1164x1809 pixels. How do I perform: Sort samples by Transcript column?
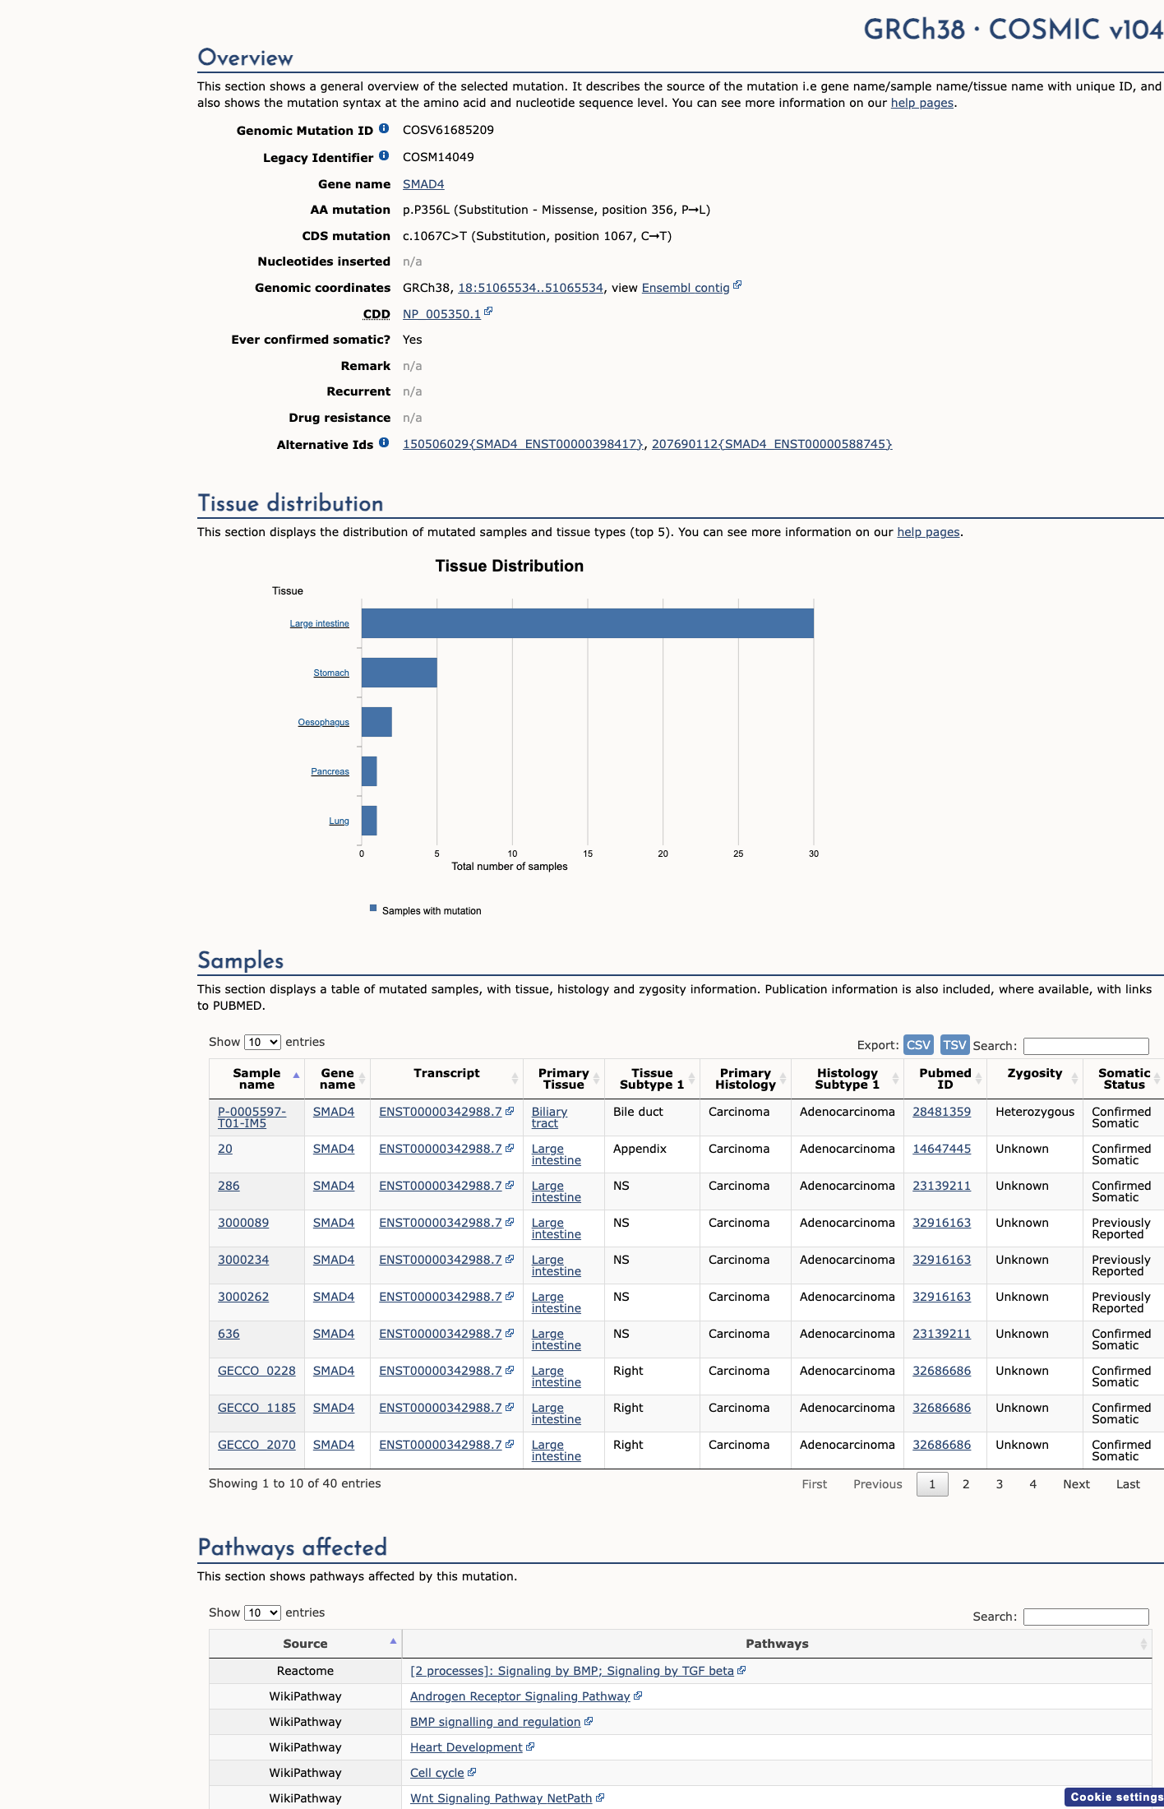pos(446,1079)
